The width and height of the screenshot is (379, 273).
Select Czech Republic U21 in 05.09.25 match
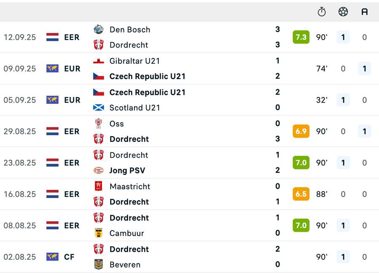pos(147,93)
